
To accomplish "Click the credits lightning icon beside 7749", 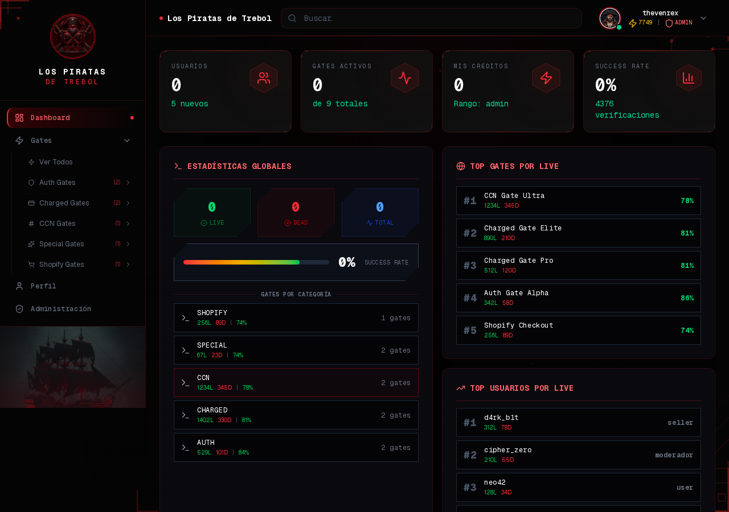I will tap(633, 23).
